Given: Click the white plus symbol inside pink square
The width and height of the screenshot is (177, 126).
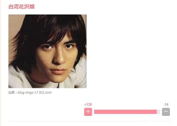Looking at the screenshot, I should point(88,112).
